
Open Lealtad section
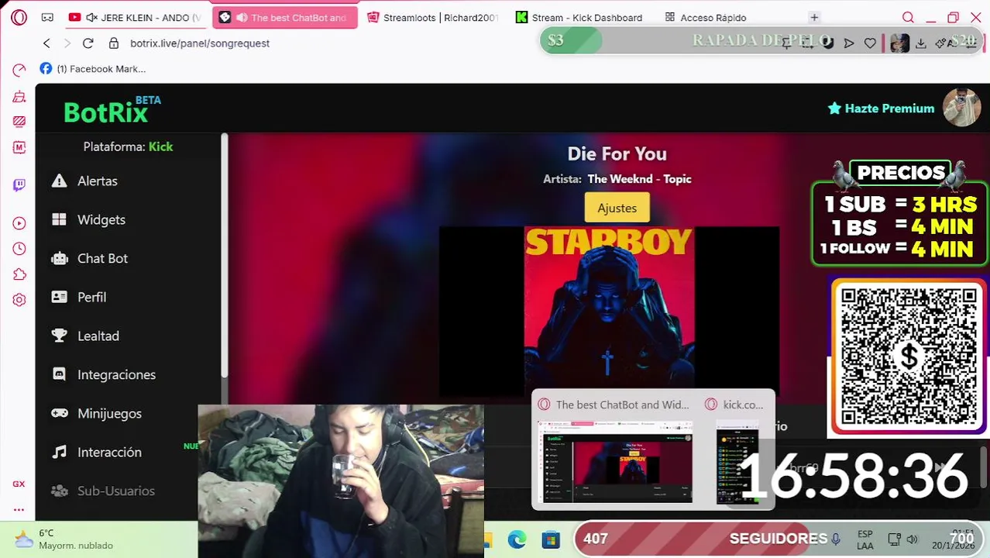[x=98, y=336]
